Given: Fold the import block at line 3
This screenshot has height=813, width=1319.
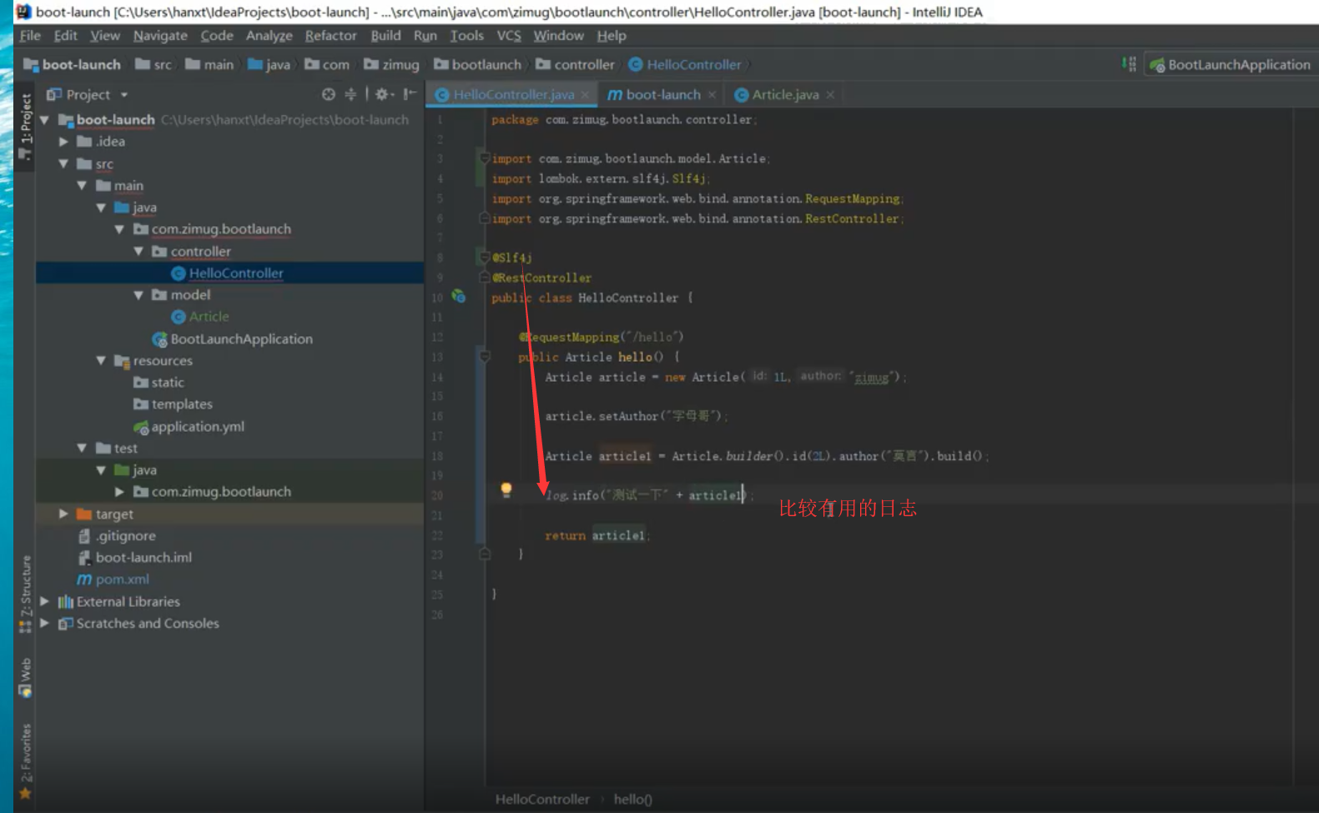Looking at the screenshot, I should 484,158.
